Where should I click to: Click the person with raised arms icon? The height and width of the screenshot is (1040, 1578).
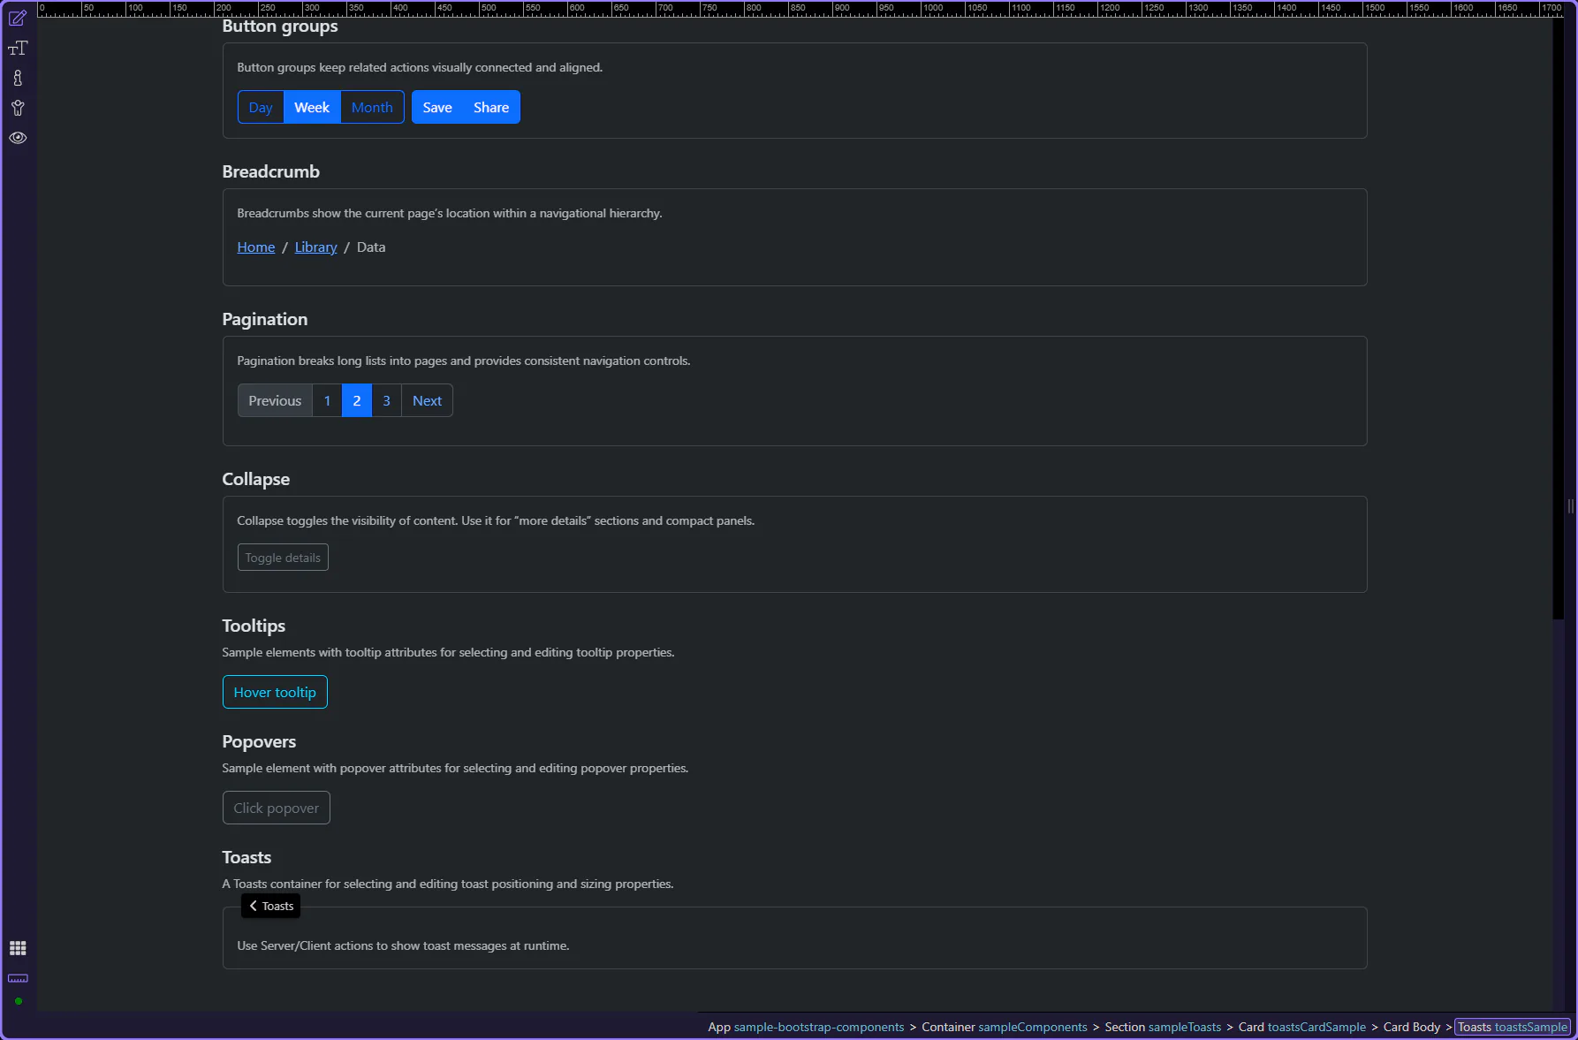[18, 109]
